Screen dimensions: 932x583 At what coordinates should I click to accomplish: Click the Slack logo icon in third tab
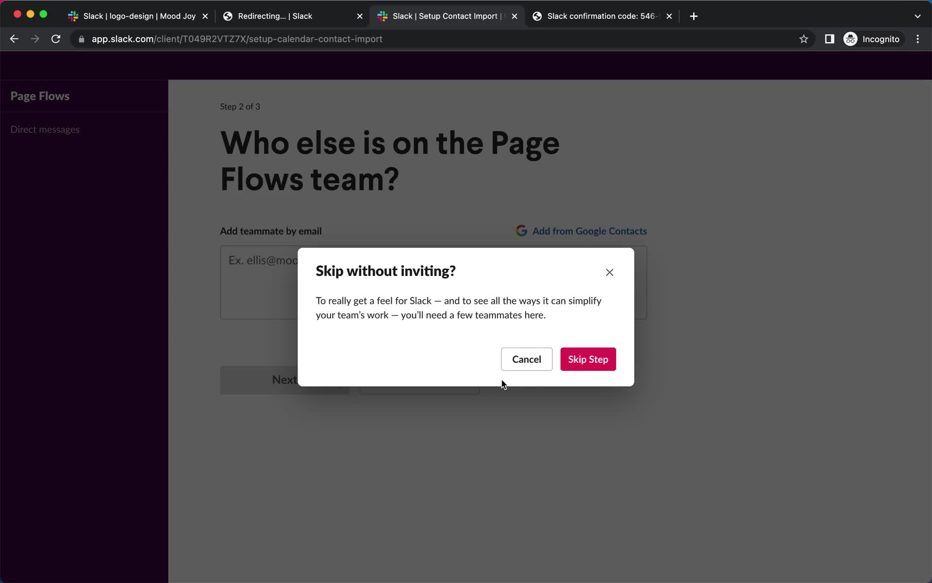point(383,16)
